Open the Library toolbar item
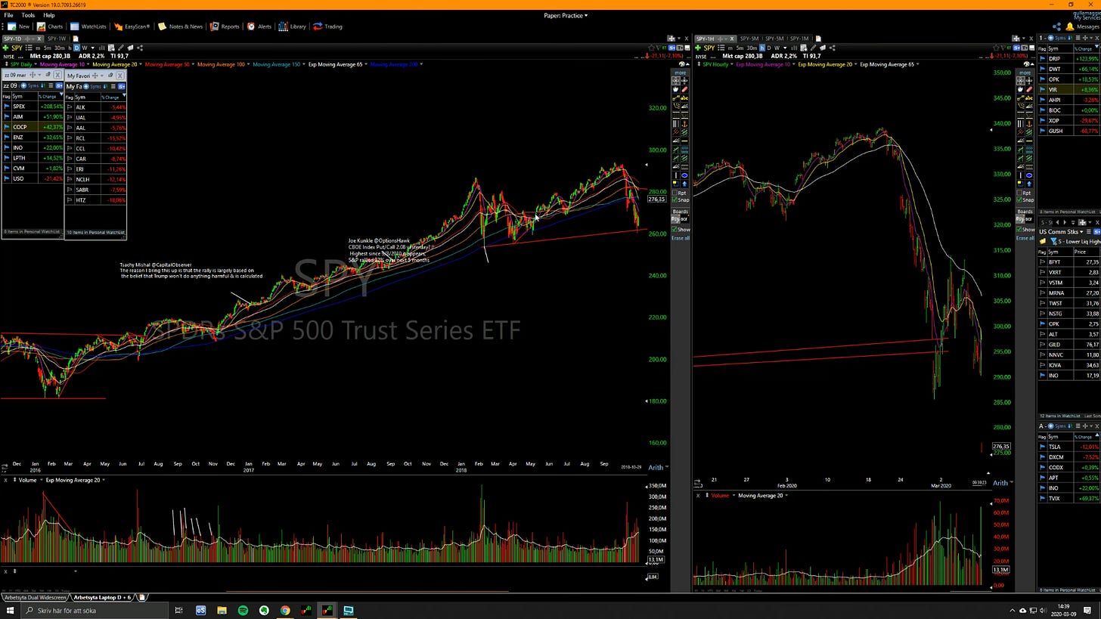The height and width of the screenshot is (619, 1101). pyautogui.click(x=292, y=26)
